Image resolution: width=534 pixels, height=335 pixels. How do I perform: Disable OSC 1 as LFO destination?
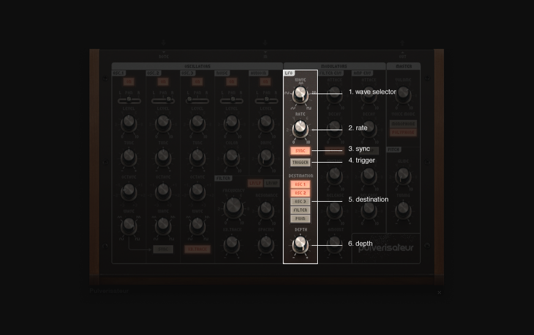pyautogui.click(x=300, y=185)
